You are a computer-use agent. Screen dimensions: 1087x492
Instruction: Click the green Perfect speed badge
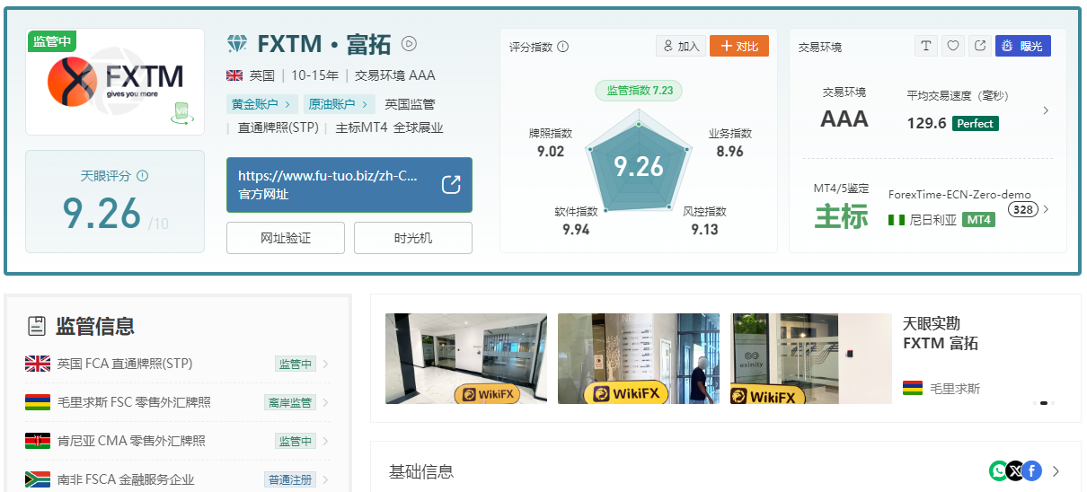[x=975, y=123]
